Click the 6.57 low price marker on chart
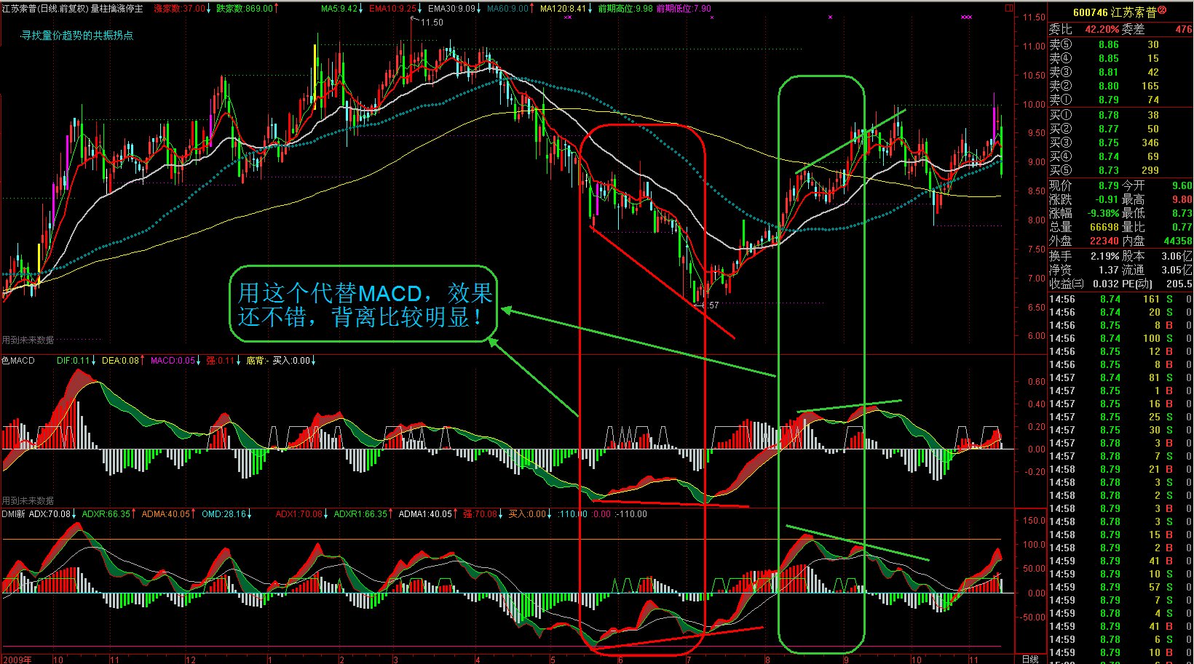The image size is (1194, 664). click(710, 305)
